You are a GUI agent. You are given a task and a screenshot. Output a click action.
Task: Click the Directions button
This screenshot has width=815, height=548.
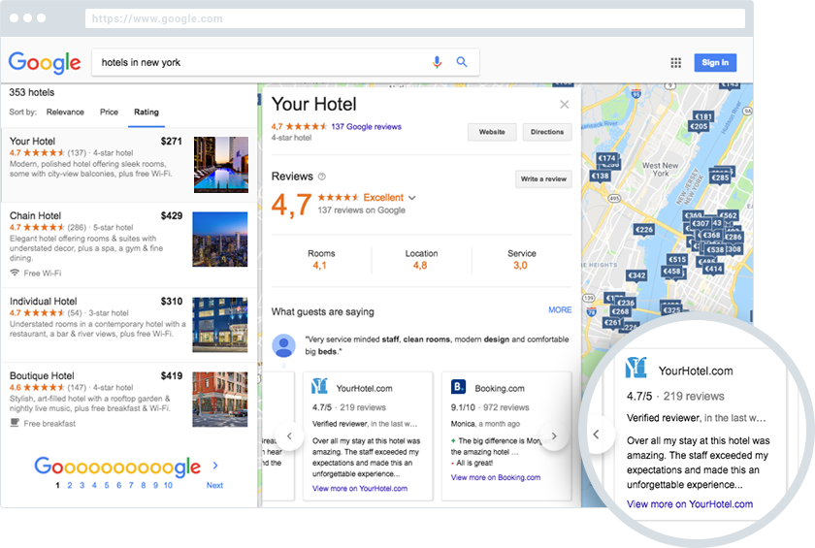547,132
